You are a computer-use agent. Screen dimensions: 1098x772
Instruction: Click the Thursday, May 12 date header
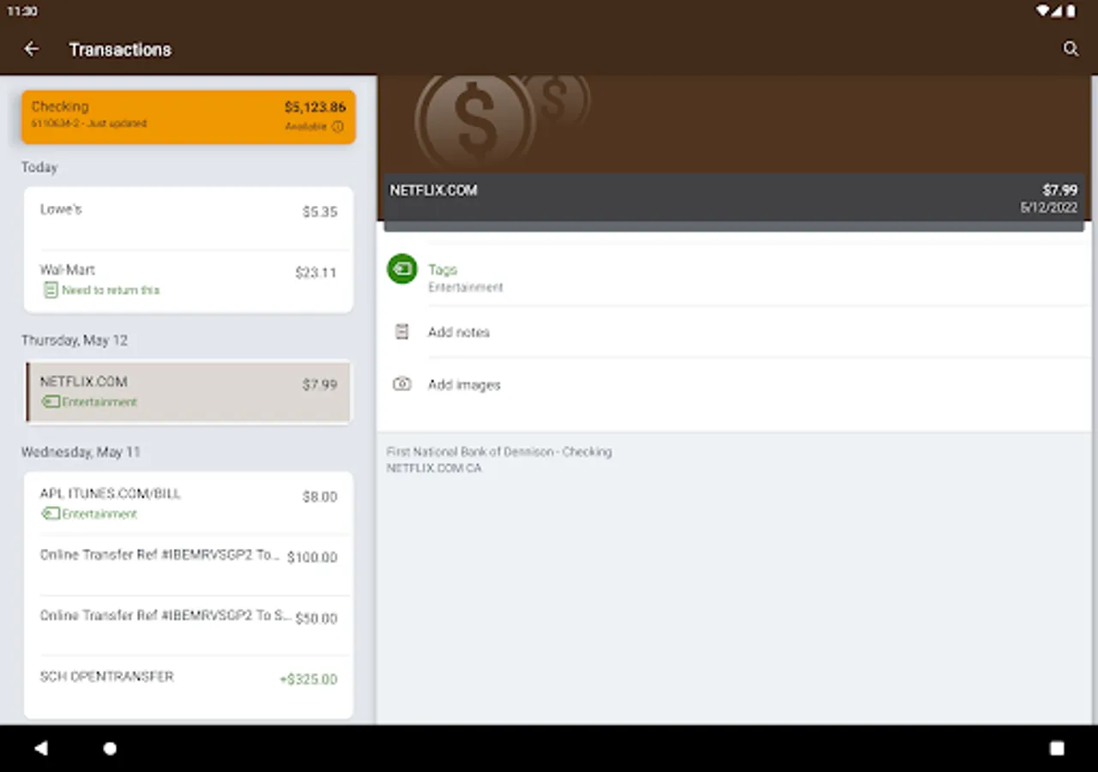[75, 341]
